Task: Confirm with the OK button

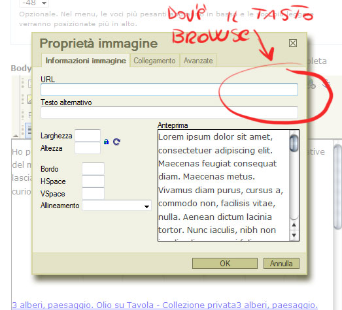Action: [x=225, y=264]
